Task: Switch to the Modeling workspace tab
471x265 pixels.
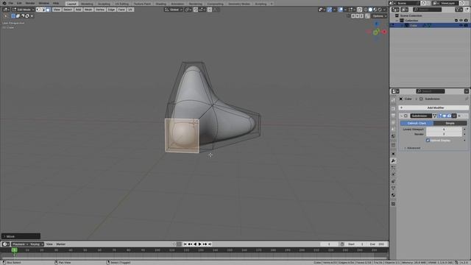Action: [87, 4]
